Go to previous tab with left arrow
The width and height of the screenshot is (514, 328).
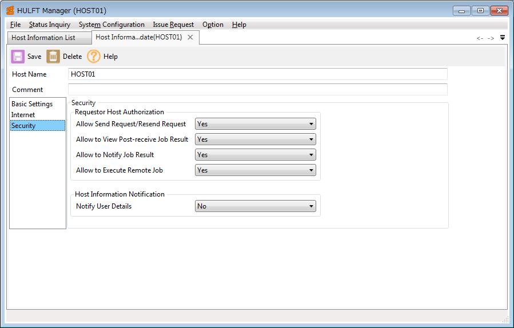pyautogui.click(x=480, y=38)
